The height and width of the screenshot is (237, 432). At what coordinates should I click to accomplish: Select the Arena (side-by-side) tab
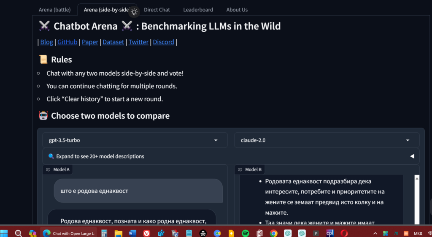tap(107, 10)
